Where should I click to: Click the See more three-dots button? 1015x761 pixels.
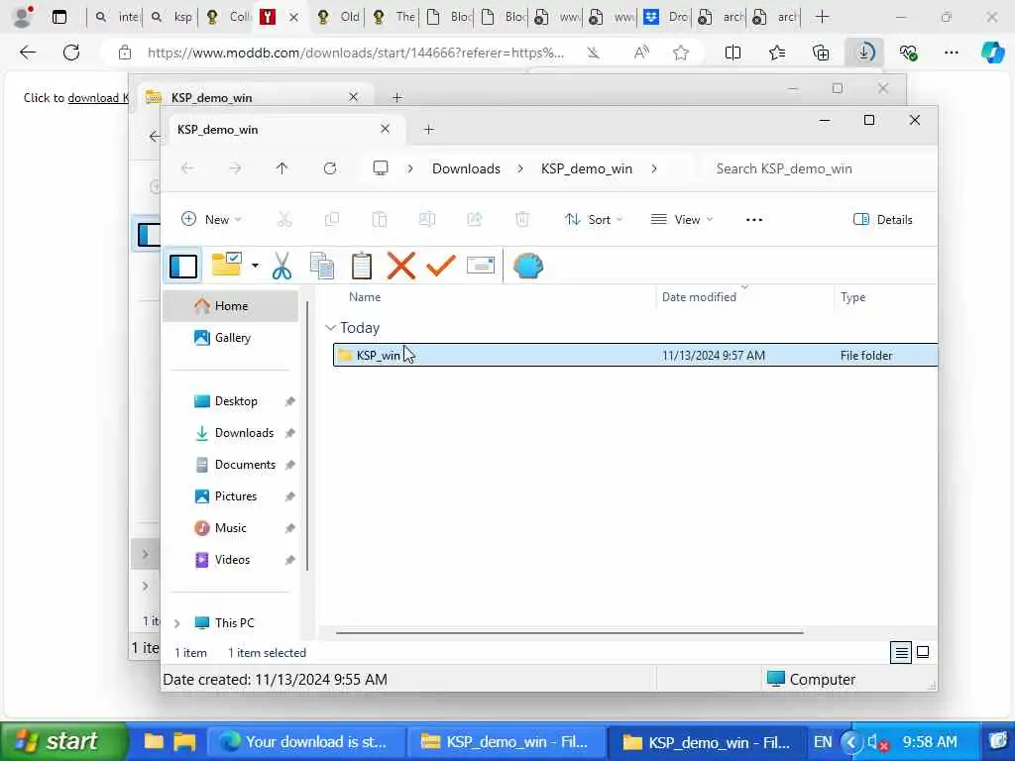coord(754,219)
